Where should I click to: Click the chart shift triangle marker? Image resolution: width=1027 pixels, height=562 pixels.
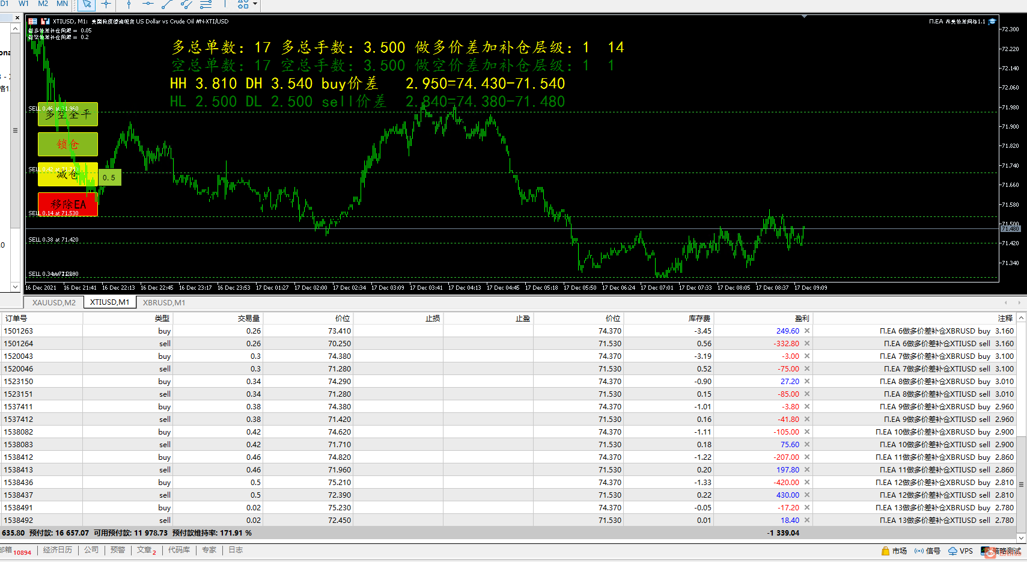click(x=804, y=17)
